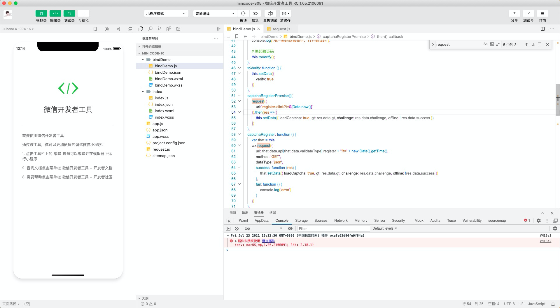Image resolution: width=560 pixels, height=308 pixels.
Task: Detach the simulator window
Action: click(x=130, y=29)
